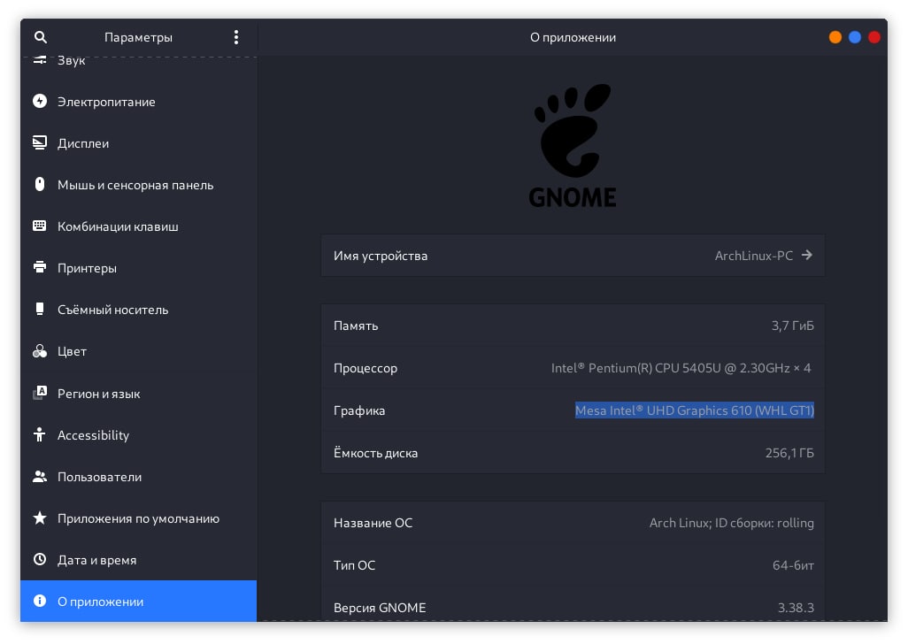
Task: Select Accessibility in the sidebar
Action: click(138, 434)
